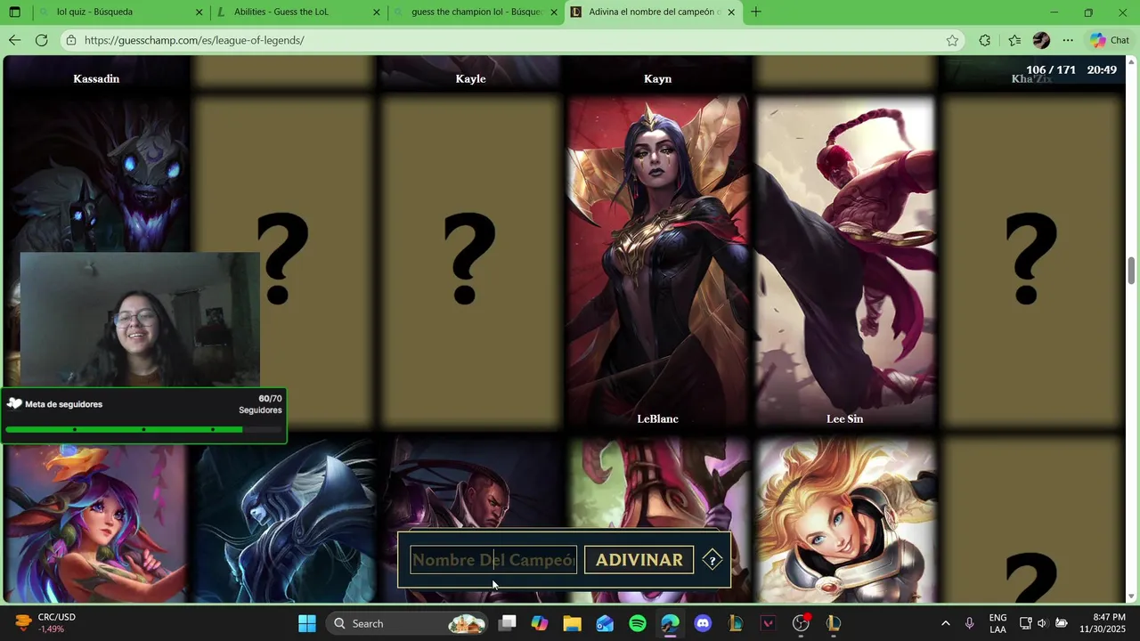Open the League of Legends icon right of the OBS Studio icon
The height and width of the screenshot is (641, 1140).
(834, 623)
